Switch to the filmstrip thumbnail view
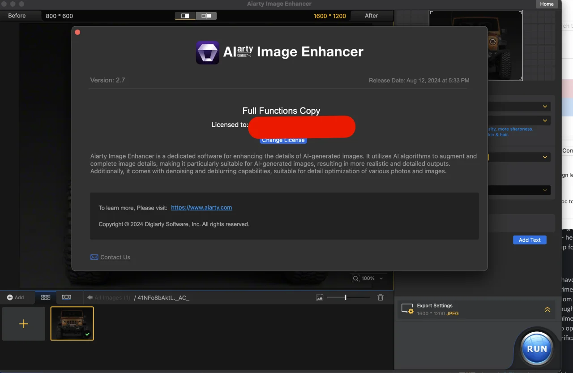Screen dimensions: 573x373 pyautogui.click(x=66, y=297)
